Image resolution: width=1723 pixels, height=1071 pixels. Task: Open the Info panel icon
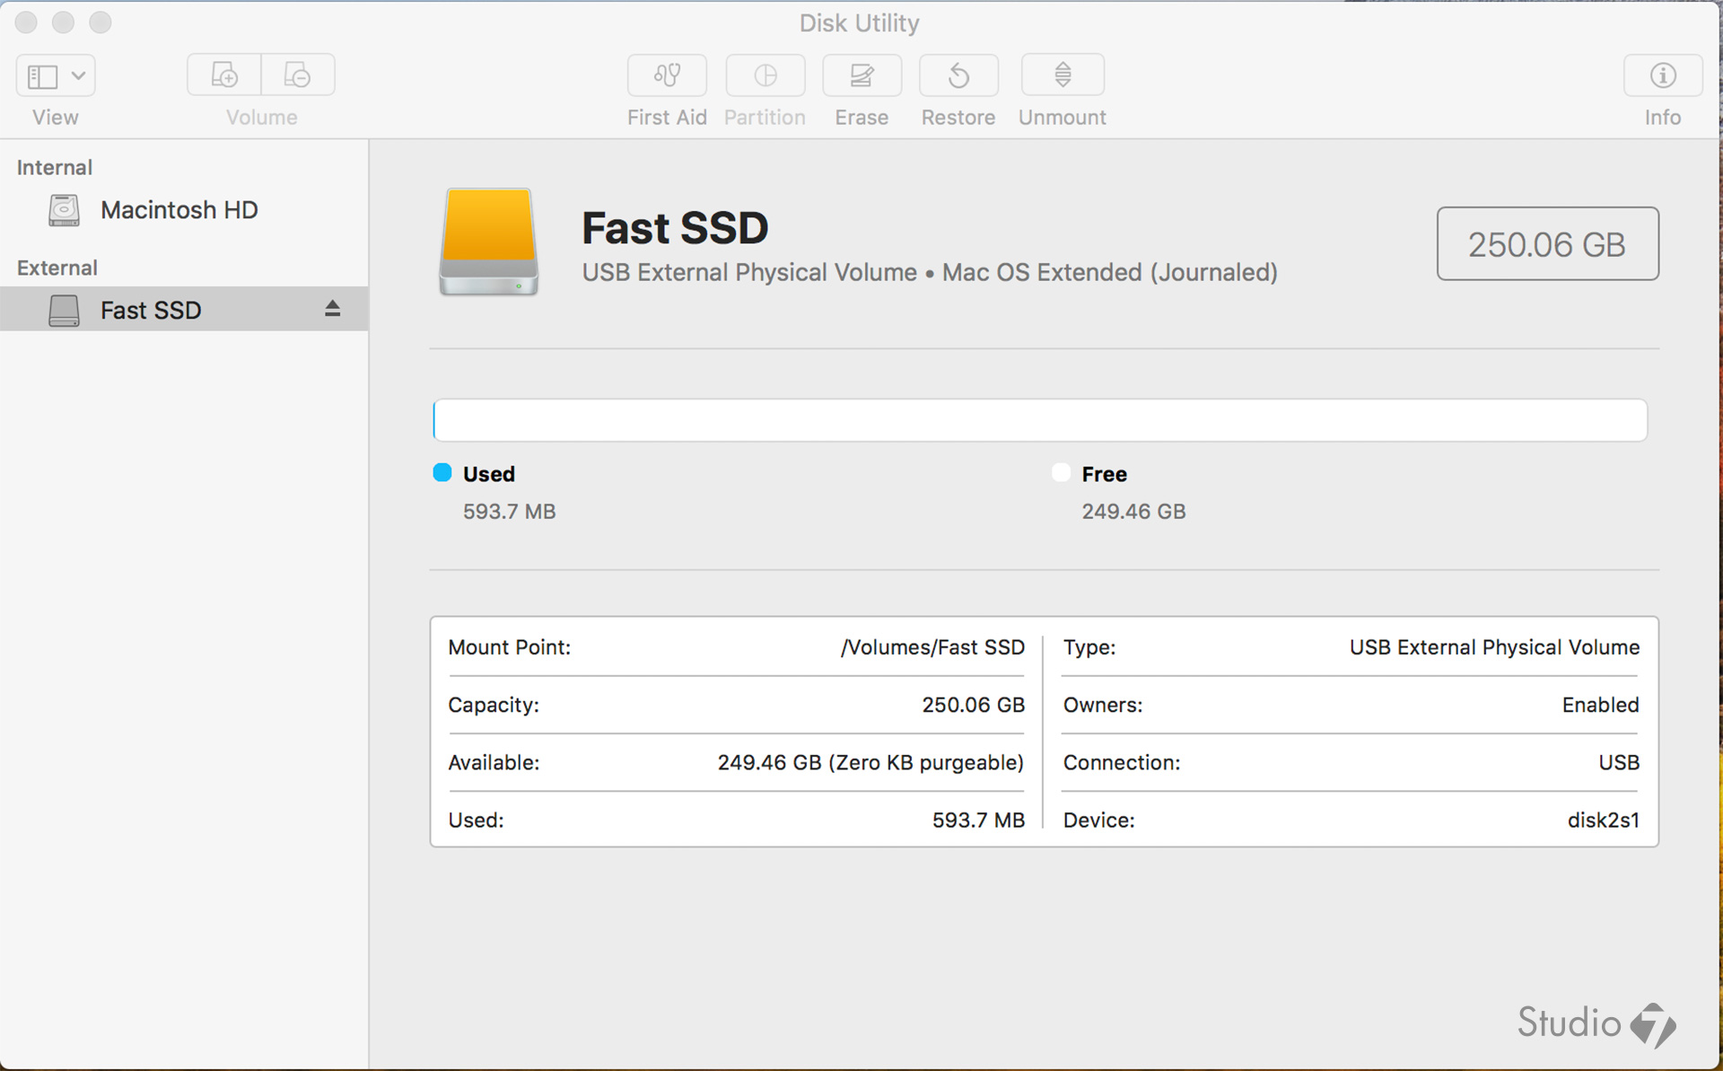[x=1663, y=75]
